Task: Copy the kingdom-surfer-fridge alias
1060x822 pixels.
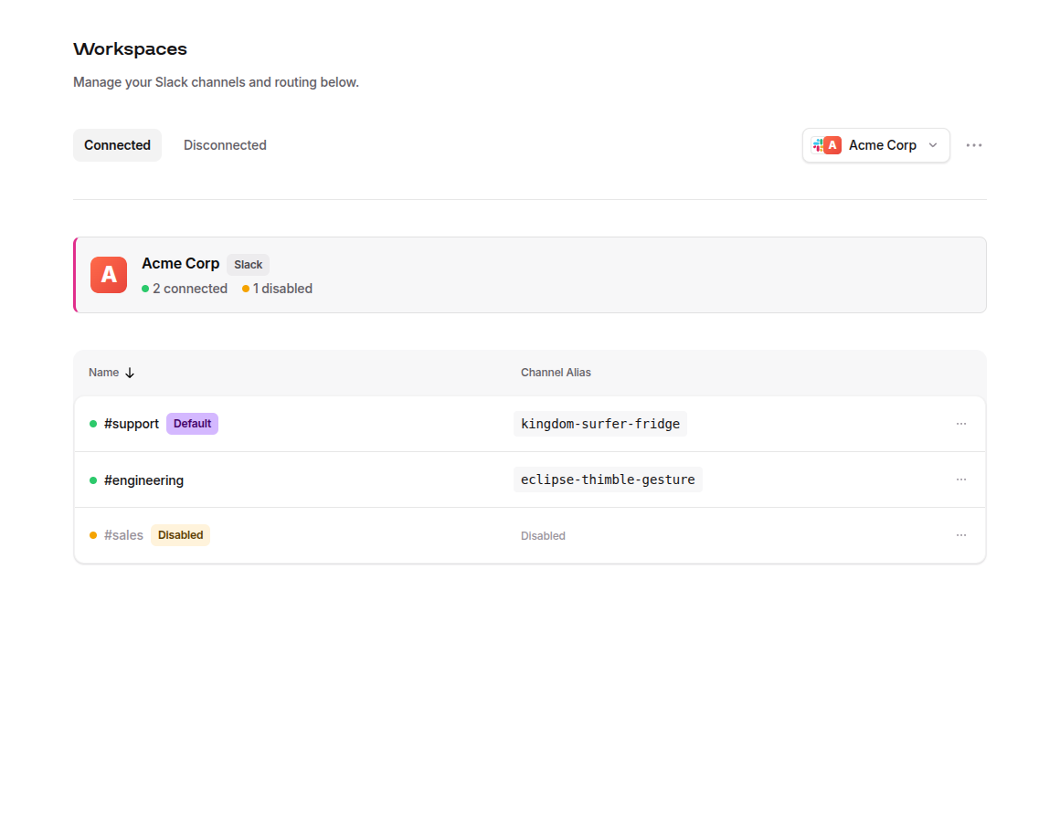Action: click(x=600, y=424)
